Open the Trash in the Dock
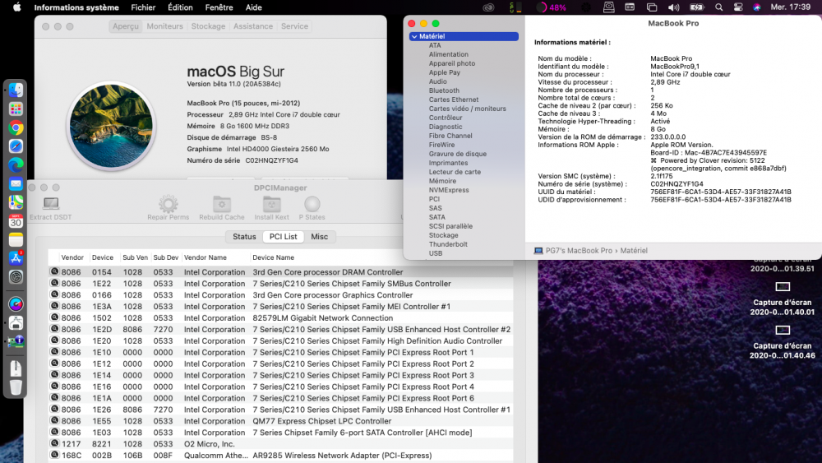The image size is (822, 463). point(16,387)
